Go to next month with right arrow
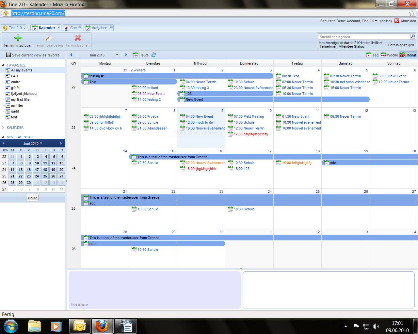 pos(126,55)
